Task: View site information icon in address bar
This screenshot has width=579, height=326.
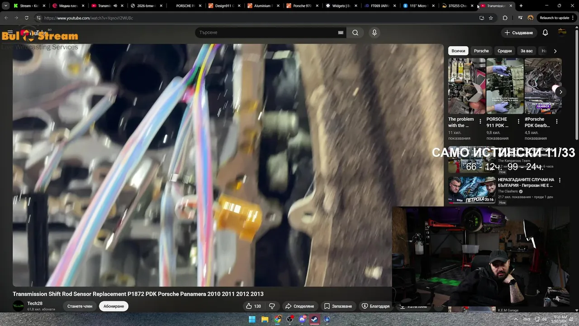Action: point(39,18)
